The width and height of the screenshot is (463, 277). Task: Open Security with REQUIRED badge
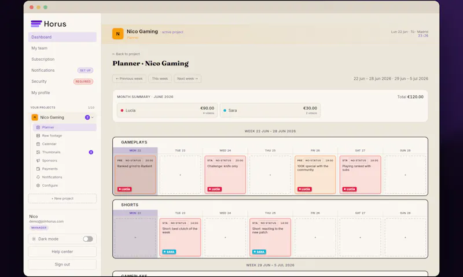(x=63, y=82)
